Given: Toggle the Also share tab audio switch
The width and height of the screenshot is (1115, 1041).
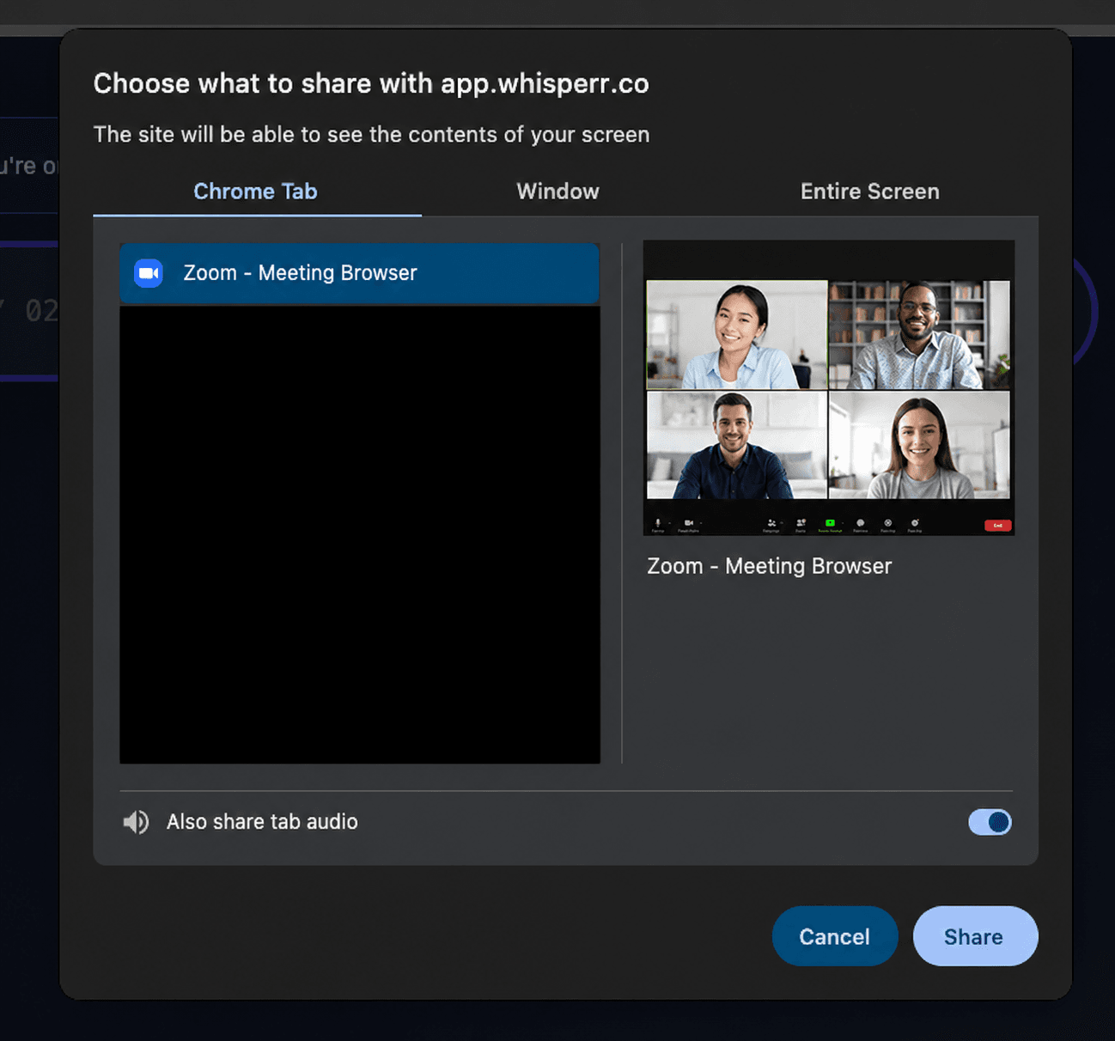Looking at the screenshot, I should (990, 822).
